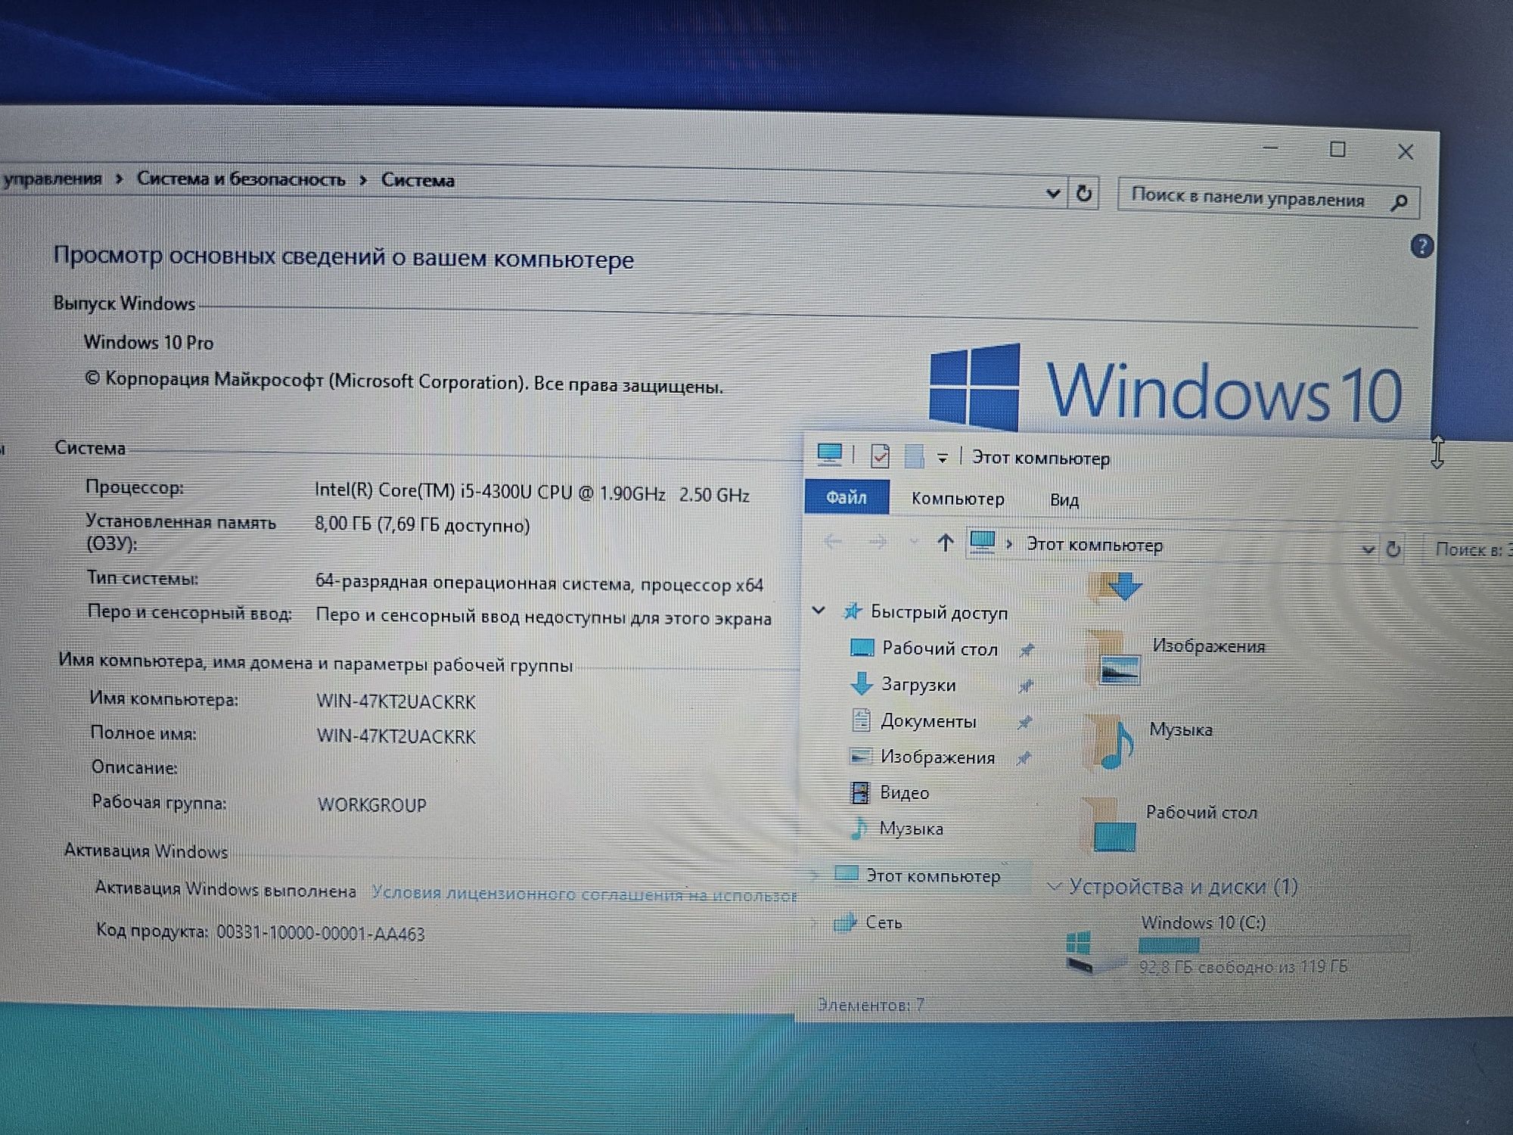Go to 'Система и безопасность' breadcrumb

click(x=241, y=179)
